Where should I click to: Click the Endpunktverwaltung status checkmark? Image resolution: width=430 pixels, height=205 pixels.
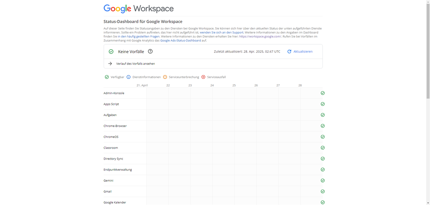(x=322, y=170)
